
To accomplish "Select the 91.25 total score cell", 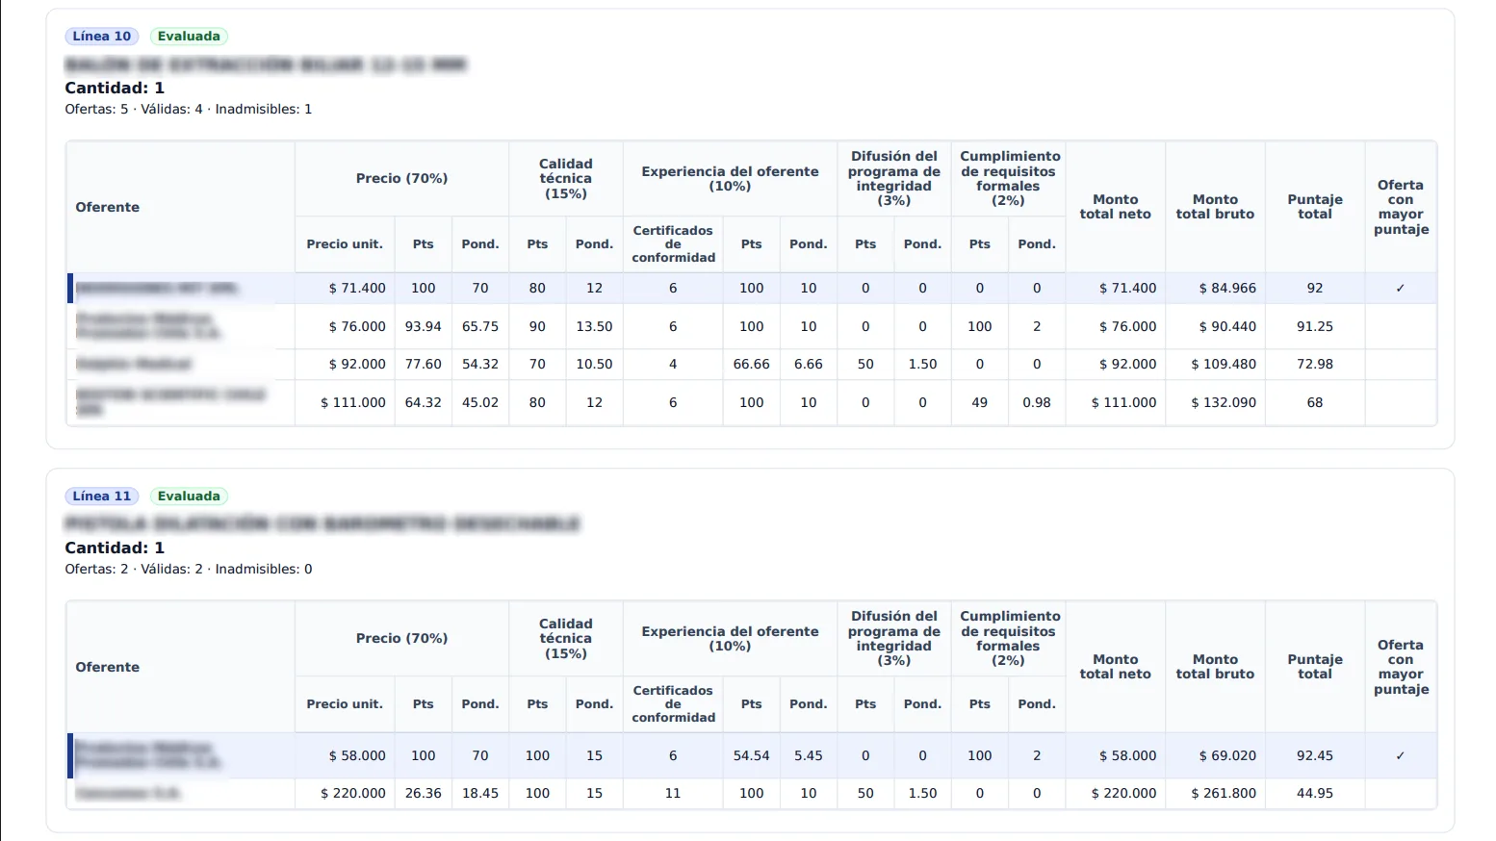I will coord(1314,326).
